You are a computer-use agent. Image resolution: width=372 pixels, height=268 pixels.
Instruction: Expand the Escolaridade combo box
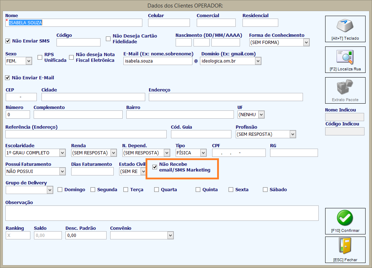(62, 153)
